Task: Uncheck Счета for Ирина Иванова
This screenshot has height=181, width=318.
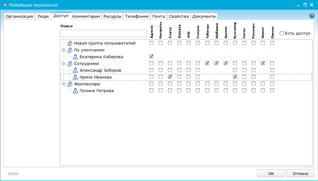Action: (170, 77)
